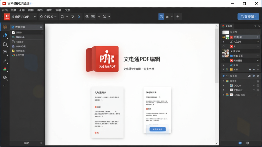Select the pen tool in left sidebar
This screenshot has height=147, width=262.
click(5, 61)
